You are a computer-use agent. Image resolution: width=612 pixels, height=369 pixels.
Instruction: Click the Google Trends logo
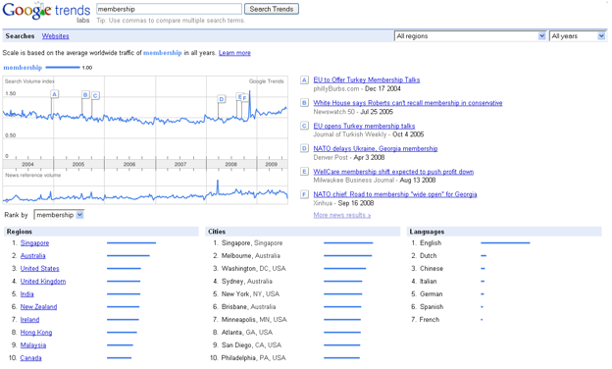46,12
